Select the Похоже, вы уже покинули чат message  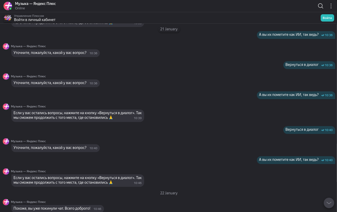pos(58,209)
